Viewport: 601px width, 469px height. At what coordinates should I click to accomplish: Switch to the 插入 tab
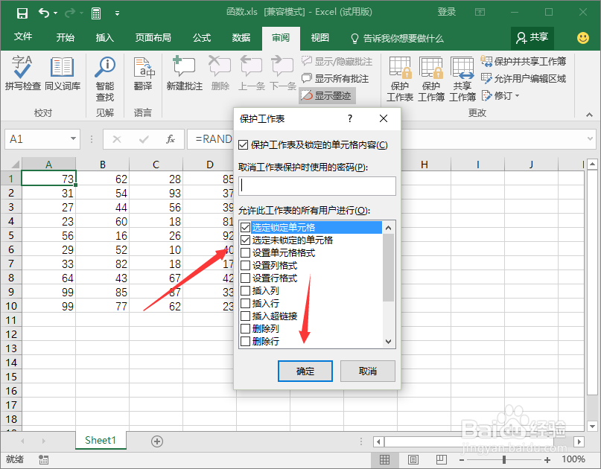105,37
